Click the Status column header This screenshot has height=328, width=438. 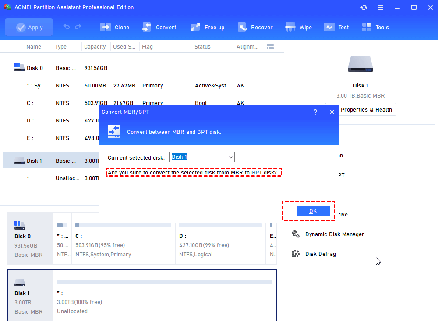(x=202, y=47)
